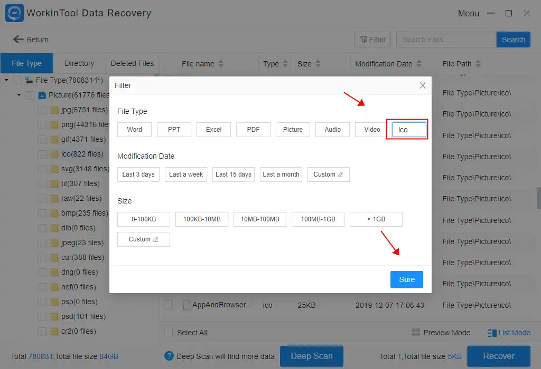Click the psd folder icon

(x=54, y=317)
